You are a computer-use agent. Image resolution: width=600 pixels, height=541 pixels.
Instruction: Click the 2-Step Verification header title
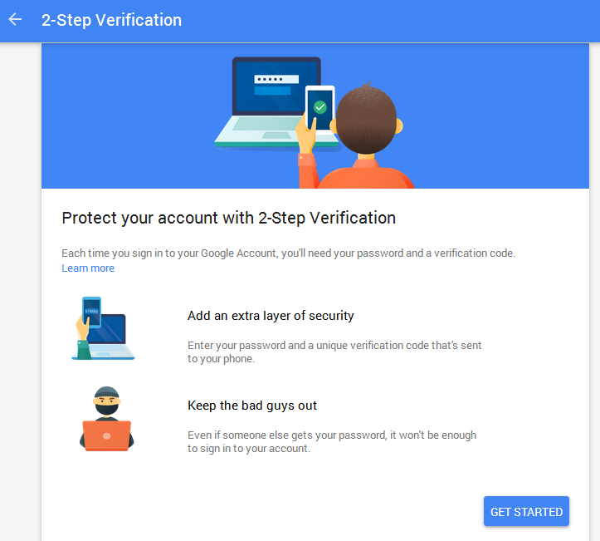[111, 20]
